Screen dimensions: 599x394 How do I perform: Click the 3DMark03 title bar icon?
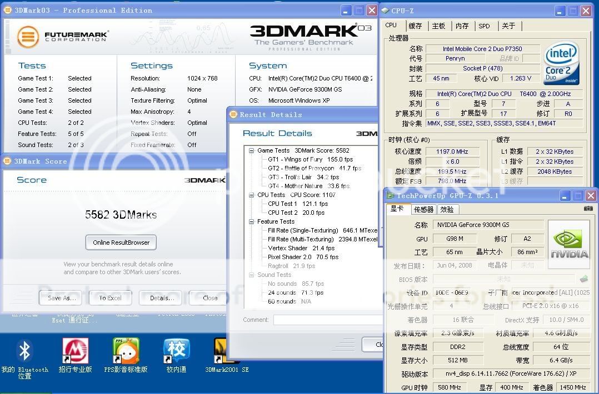click(x=8, y=11)
